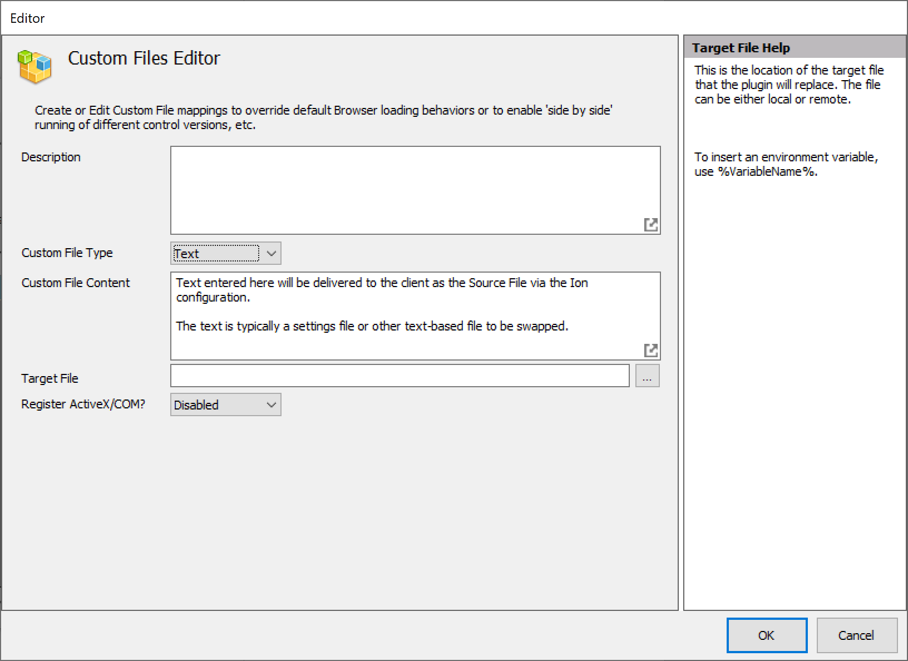Click the Target File label
Image resolution: width=908 pixels, height=661 pixels.
coord(49,378)
